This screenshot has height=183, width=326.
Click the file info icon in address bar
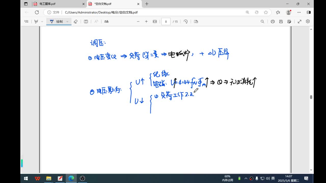[49, 12]
